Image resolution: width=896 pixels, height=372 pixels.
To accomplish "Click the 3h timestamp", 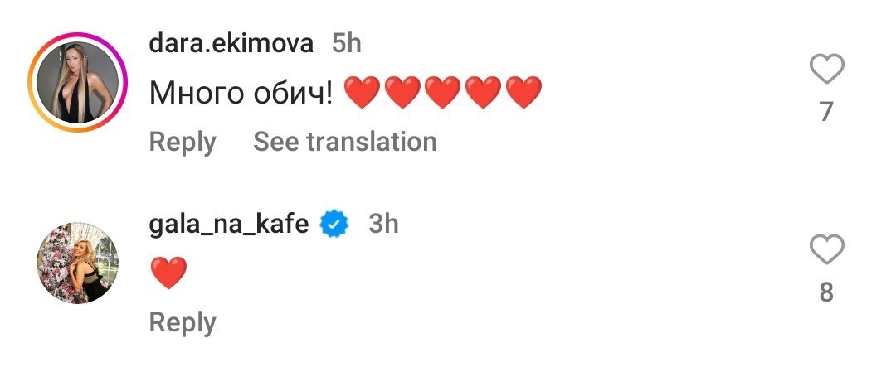I will (383, 224).
